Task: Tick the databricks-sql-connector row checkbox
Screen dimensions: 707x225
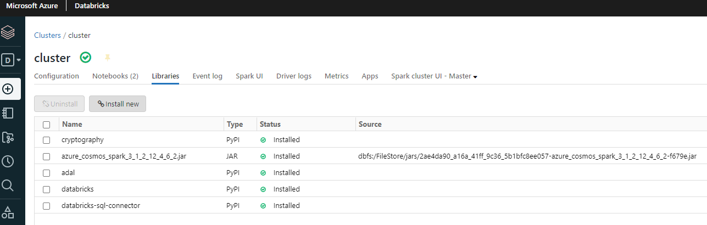Action: 47,206
